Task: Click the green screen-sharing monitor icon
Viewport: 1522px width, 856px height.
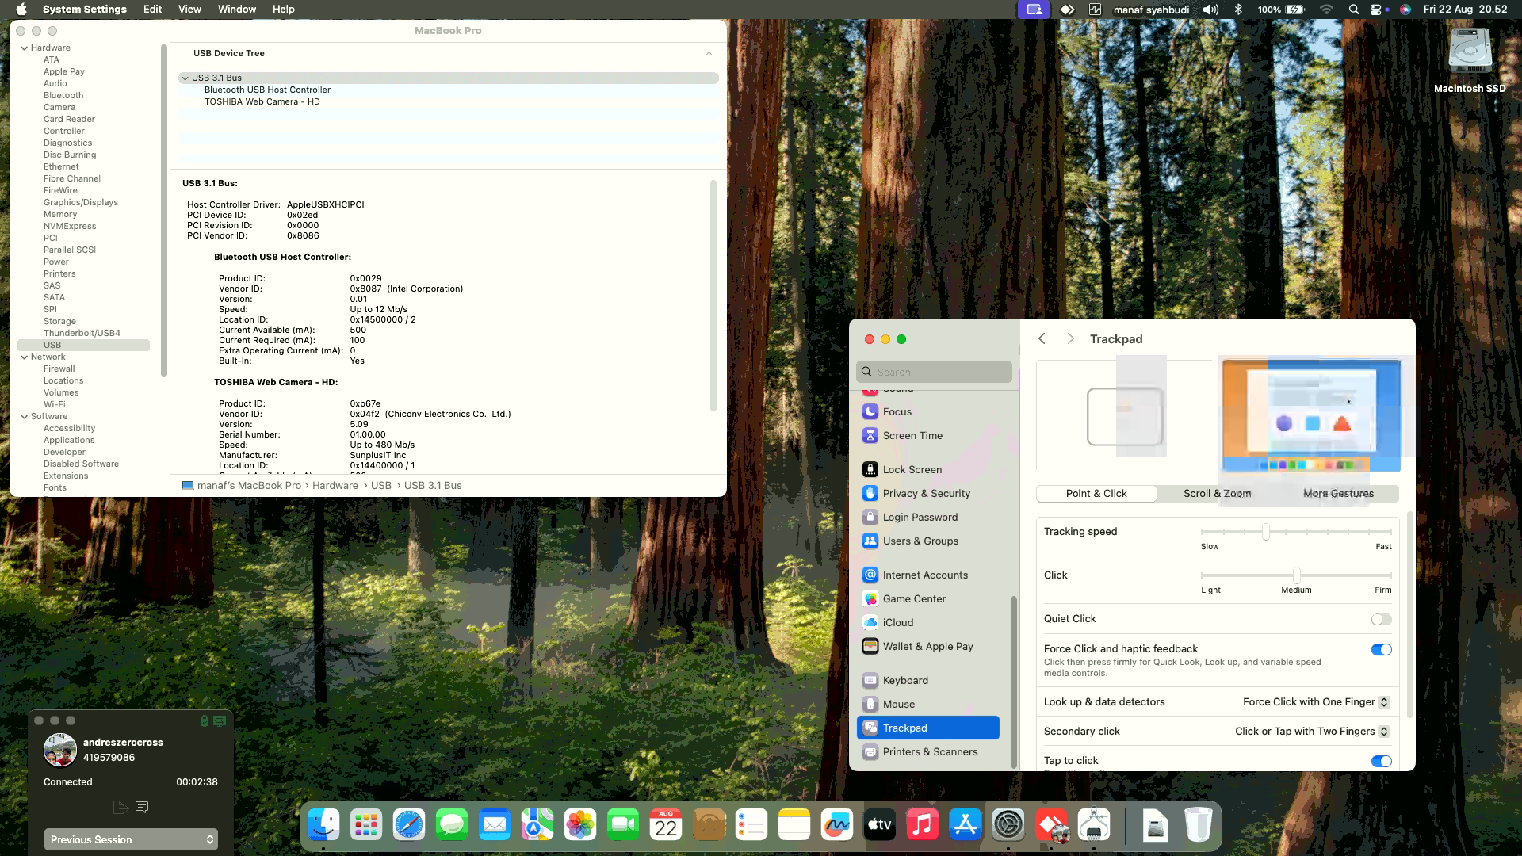Action: 220,720
